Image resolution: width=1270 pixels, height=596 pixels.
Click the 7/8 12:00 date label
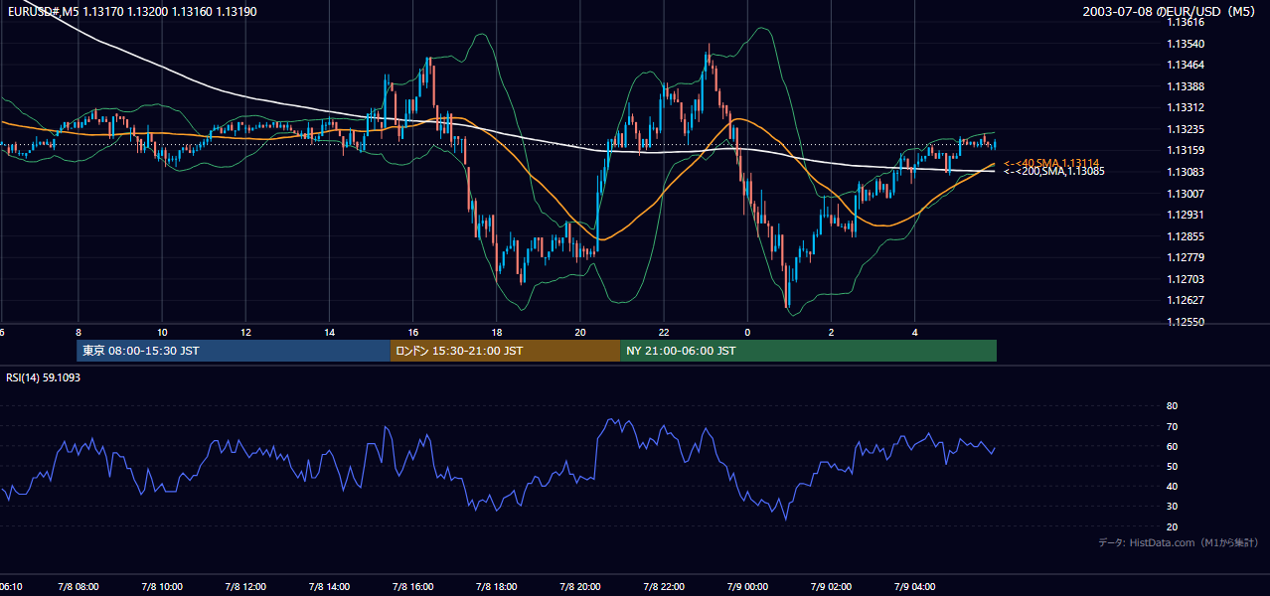245,587
